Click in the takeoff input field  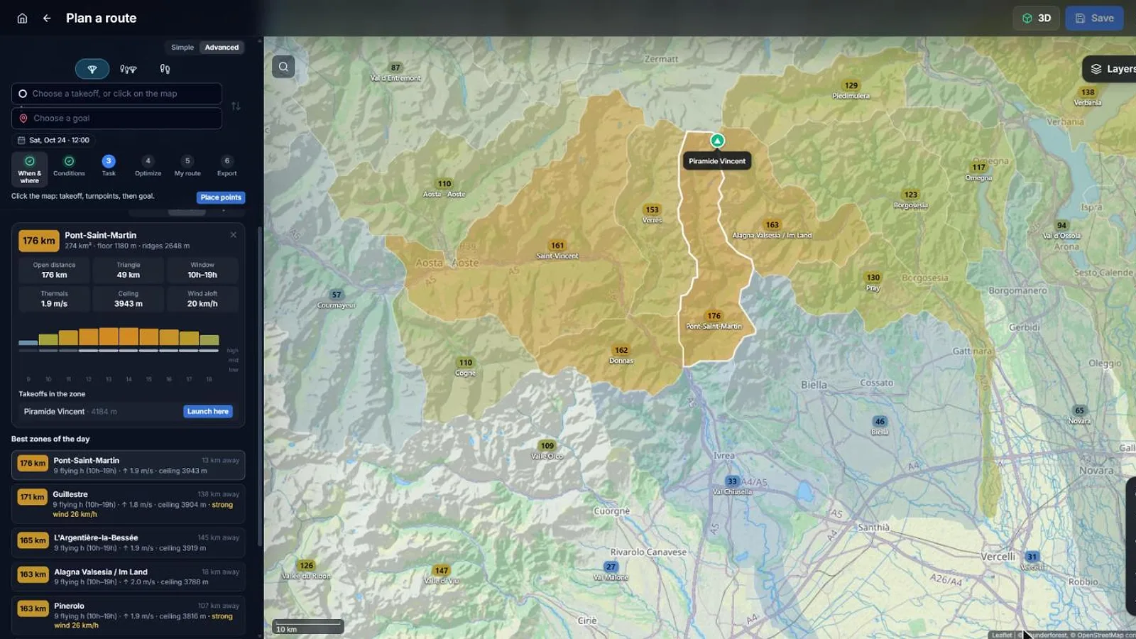(x=117, y=94)
